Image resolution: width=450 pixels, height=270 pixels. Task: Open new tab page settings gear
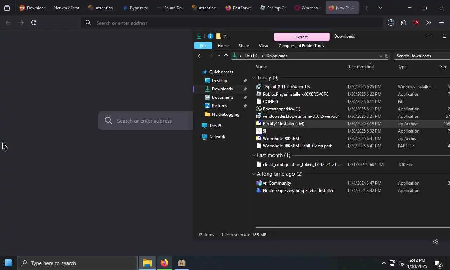436,242
